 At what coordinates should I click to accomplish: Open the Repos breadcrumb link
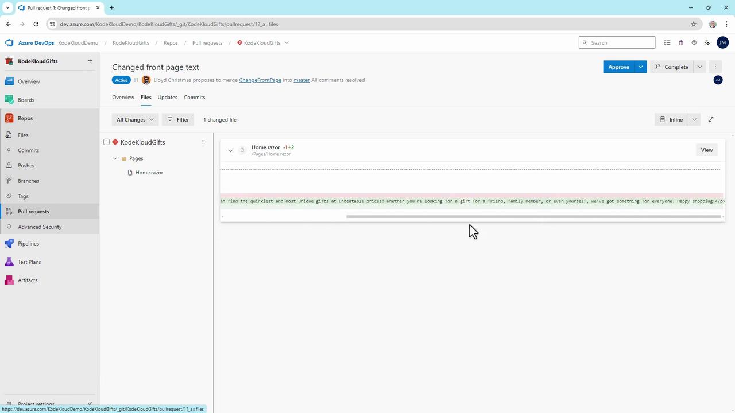click(x=171, y=43)
